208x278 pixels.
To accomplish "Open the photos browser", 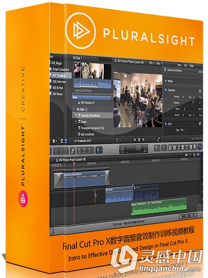I will (174, 147).
